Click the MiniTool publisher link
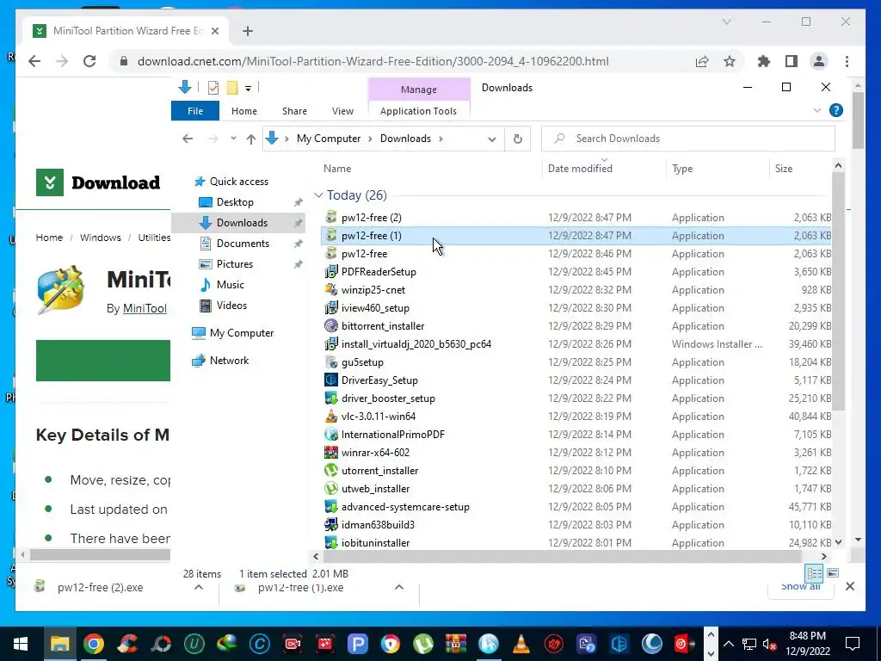 click(x=145, y=309)
